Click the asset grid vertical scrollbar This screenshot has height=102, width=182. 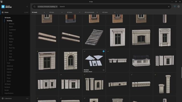tap(181, 73)
